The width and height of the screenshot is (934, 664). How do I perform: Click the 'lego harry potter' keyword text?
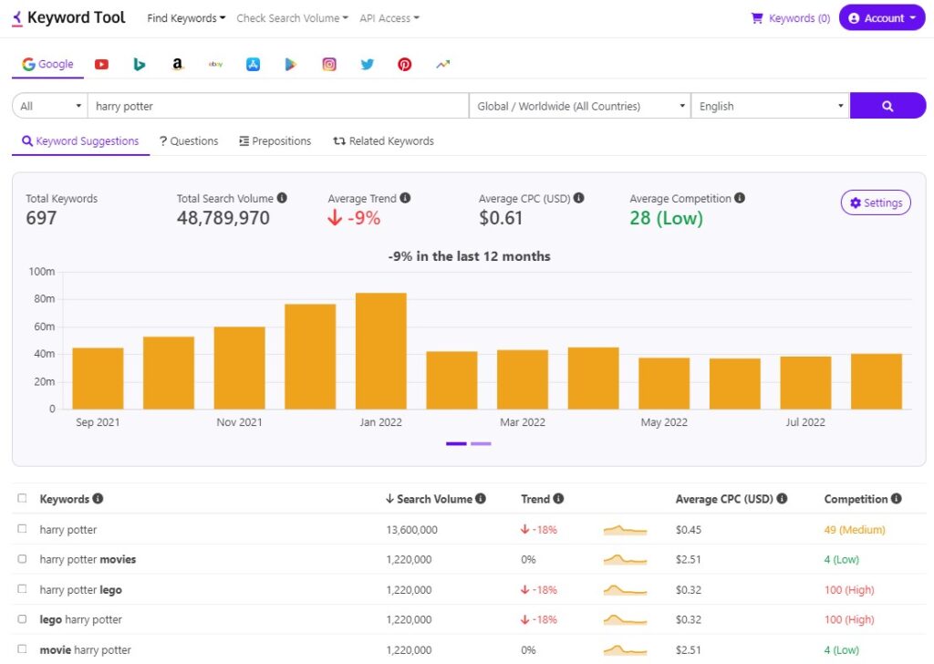[x=80, y=619]
